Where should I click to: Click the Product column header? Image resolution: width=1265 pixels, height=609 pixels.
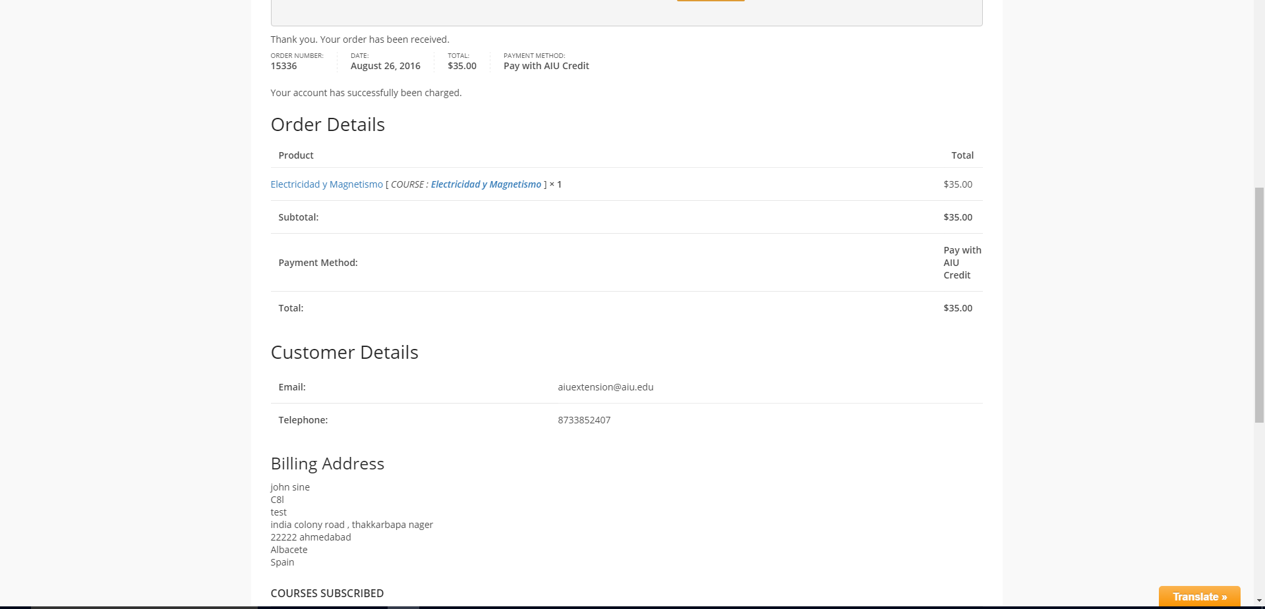coord(296,155)
